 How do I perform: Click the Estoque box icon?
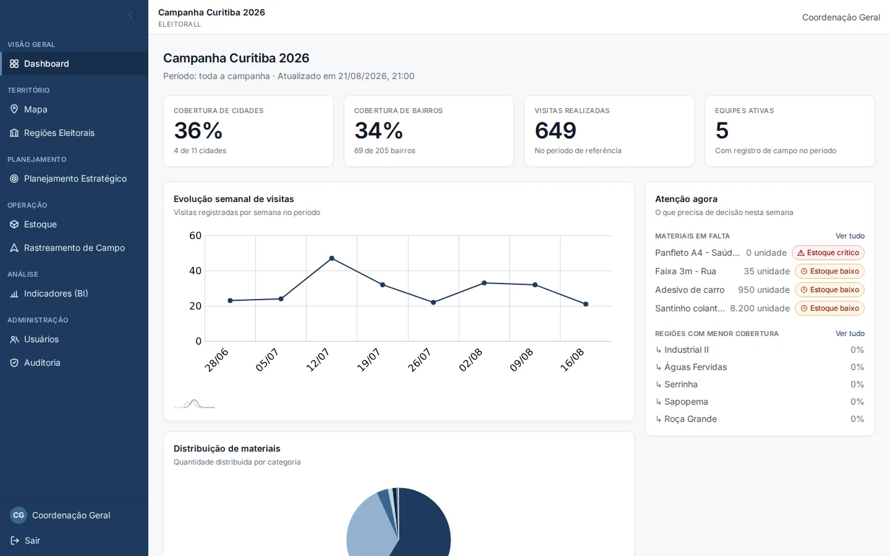click(14, 224)
